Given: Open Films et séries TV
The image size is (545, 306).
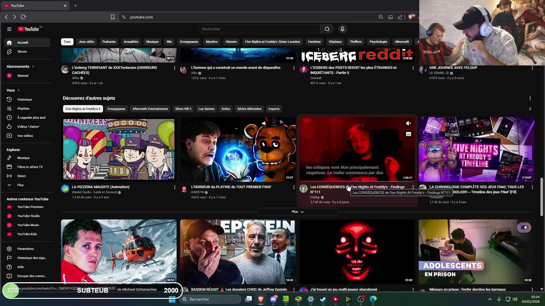Looking at the screenshot, I should pos(27,167).
